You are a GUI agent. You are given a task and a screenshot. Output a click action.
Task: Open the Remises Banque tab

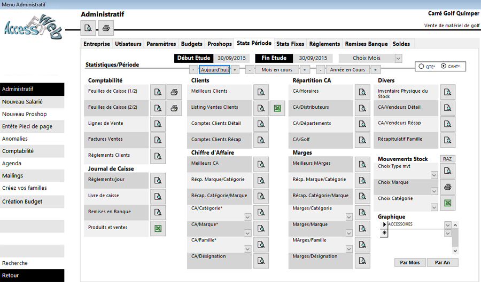[x=366, y=44]
